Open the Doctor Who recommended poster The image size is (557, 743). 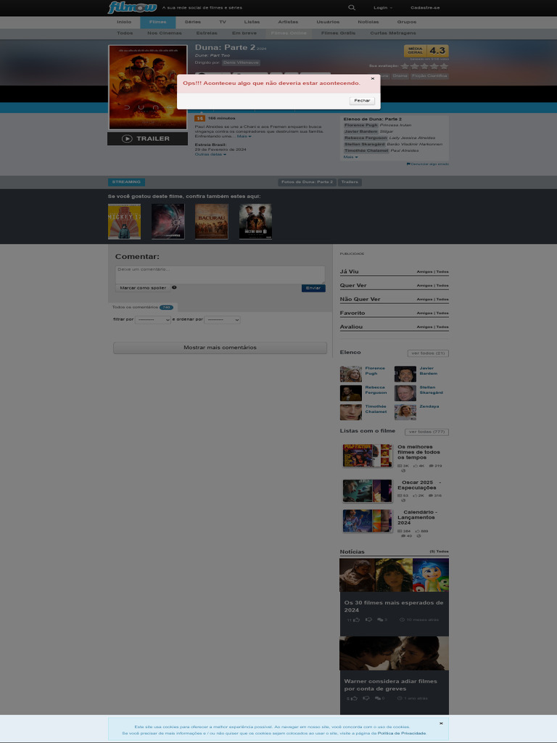pyautogui.click(x=255, y=221)
